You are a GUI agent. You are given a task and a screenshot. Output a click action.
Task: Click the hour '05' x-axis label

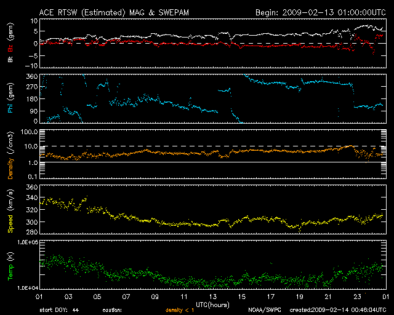point(97,297)
